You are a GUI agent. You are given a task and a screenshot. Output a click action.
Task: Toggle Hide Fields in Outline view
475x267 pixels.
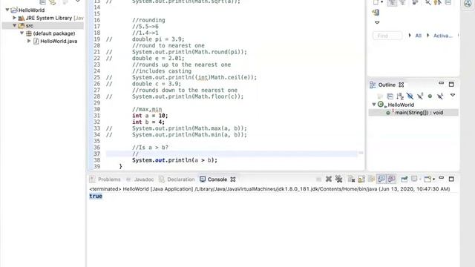pos(410,96)
